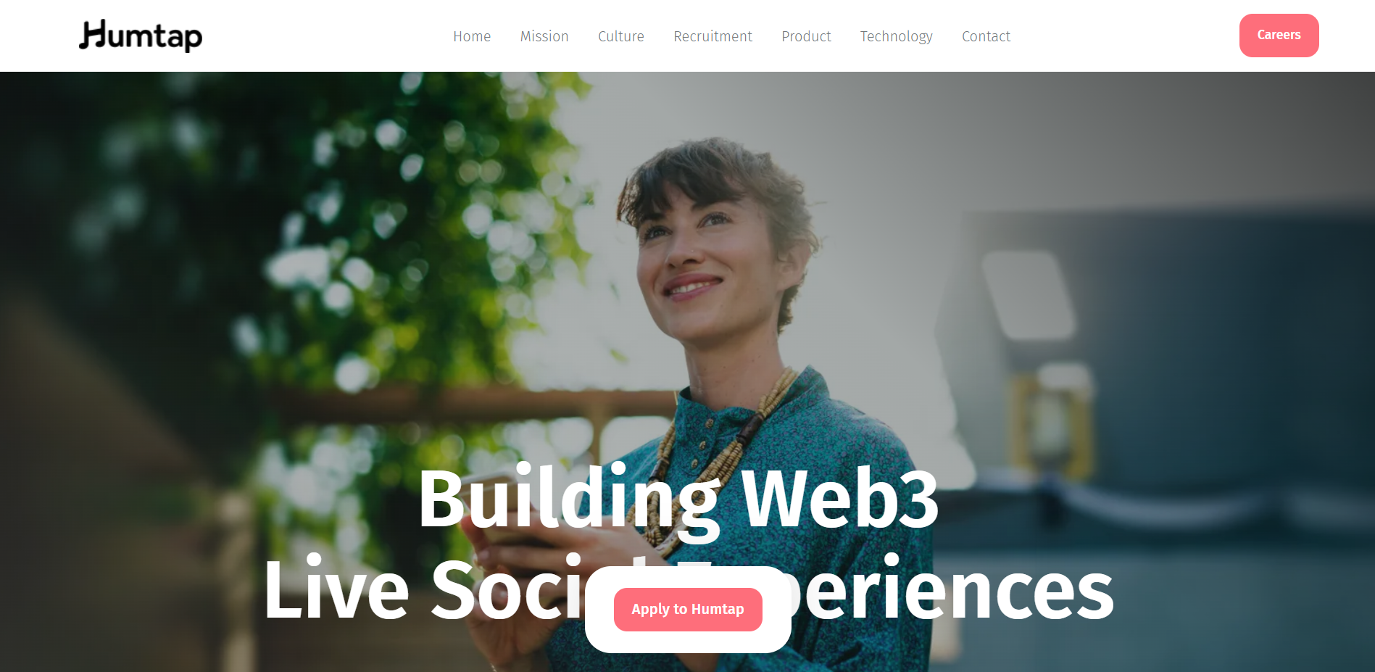The width and height of the screenshot is (1375, 672).
Task: Click the white rounded box around Apply
Action: coord(688,610)
